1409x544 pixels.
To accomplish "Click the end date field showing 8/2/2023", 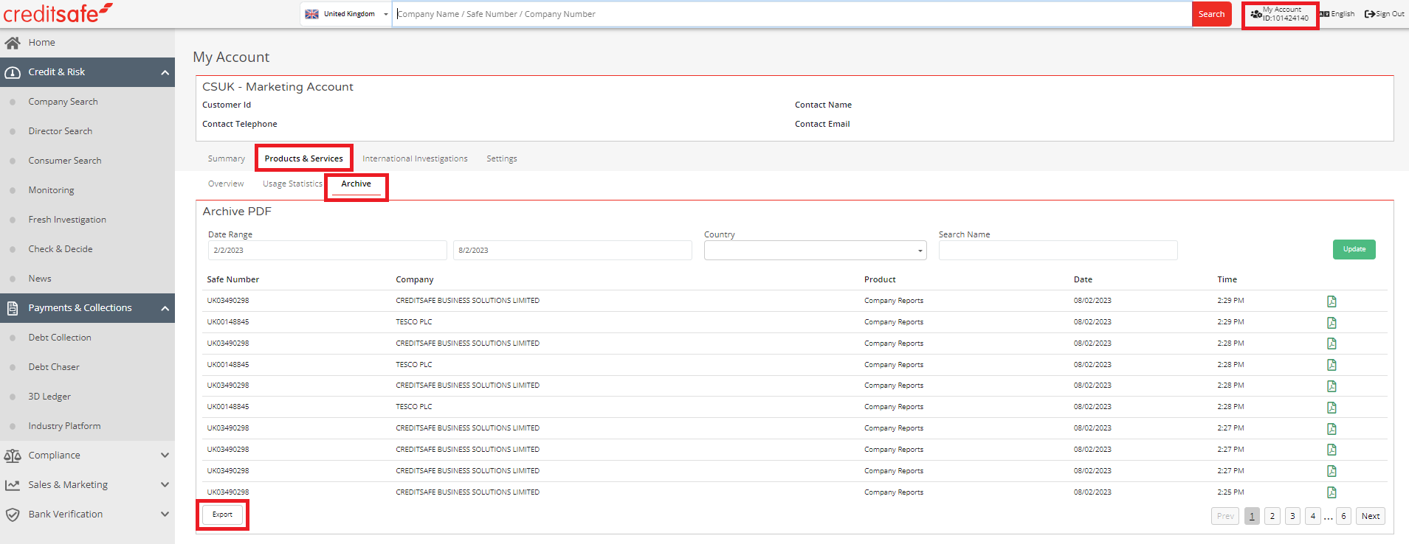I will point(572,251).
